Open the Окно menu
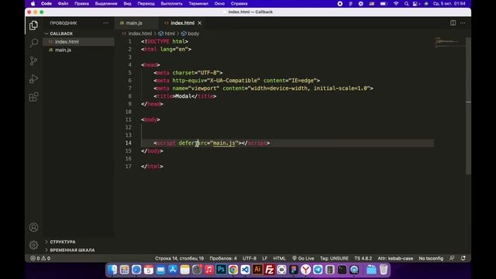 point(219,4)
